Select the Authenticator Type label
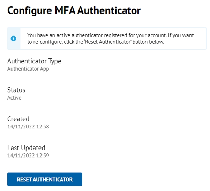Screen dimensions: 210x191 34,61
